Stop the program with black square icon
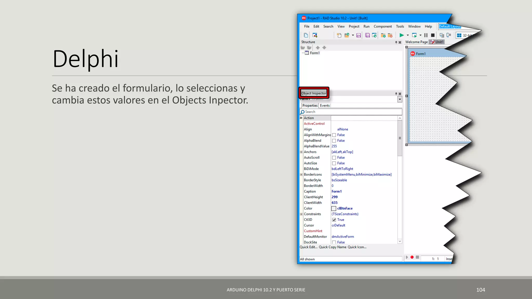This screenshot has width=532, height=299. (x=433, y=35)
